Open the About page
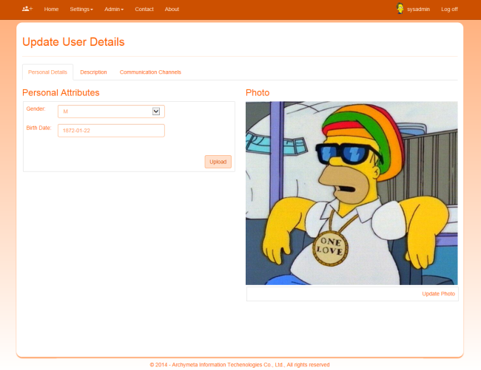This screenshot has height=370, width=481. coord(172,9)
